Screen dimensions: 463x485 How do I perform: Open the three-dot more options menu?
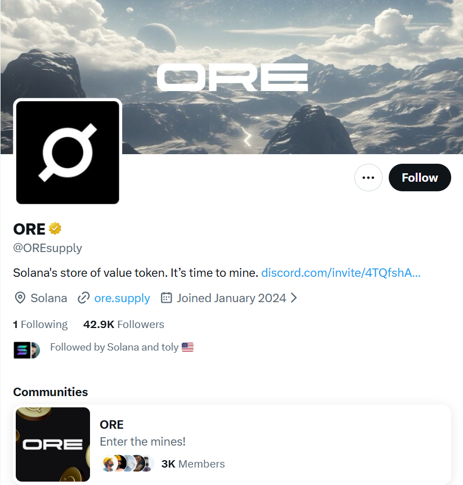368,178
